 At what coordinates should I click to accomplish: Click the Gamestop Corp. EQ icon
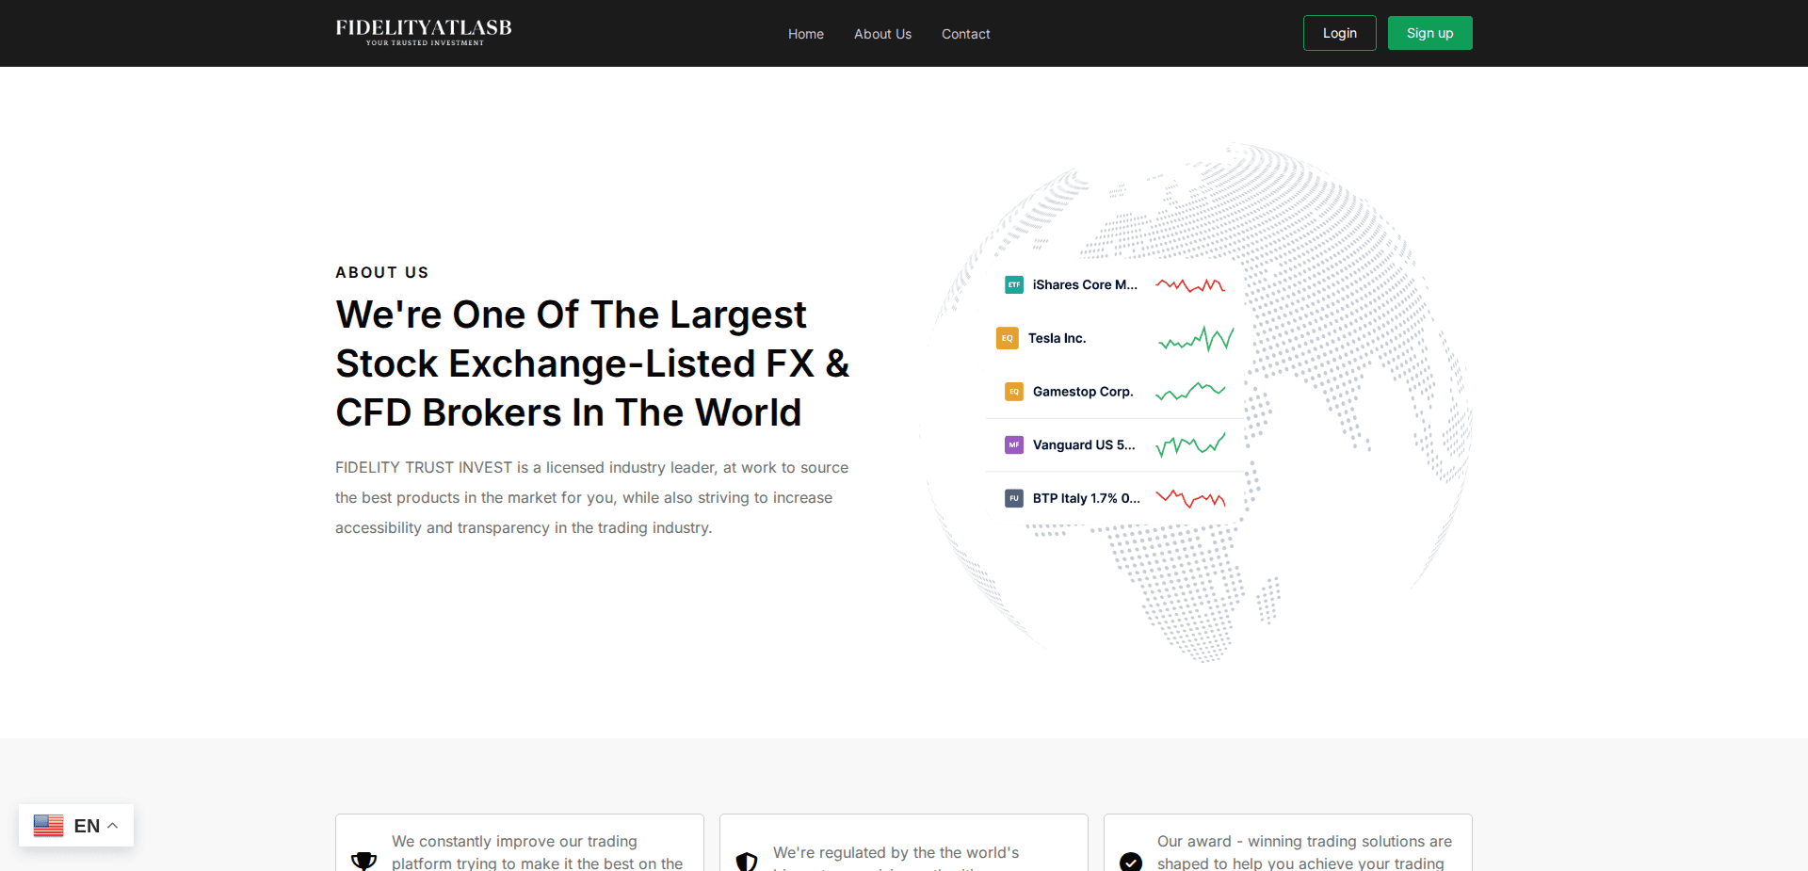pos(1014,392)
